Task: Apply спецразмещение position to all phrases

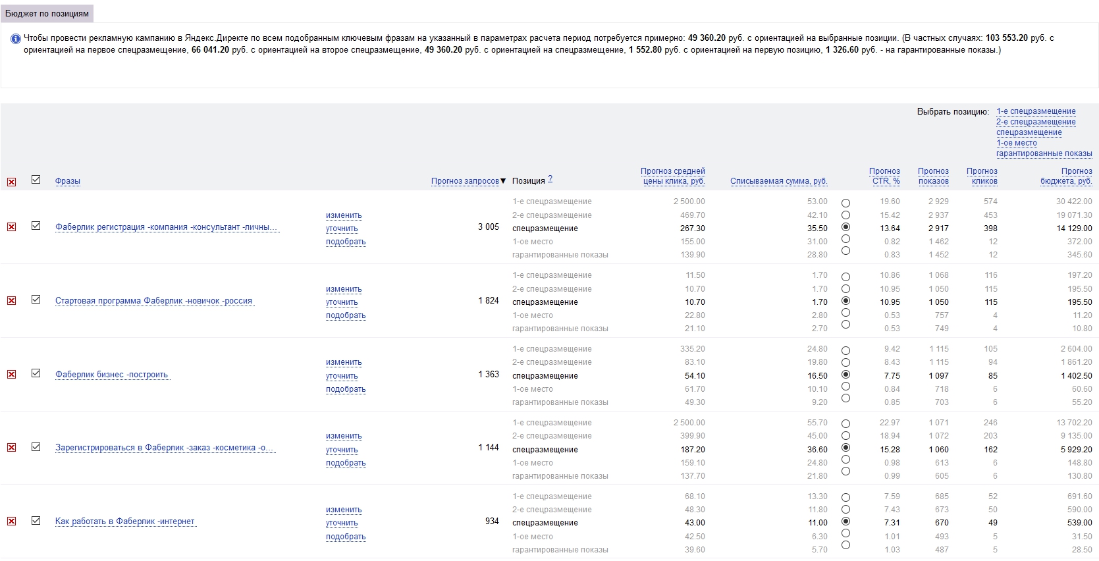Action: pyautogui.click(x=1029, y=132)
